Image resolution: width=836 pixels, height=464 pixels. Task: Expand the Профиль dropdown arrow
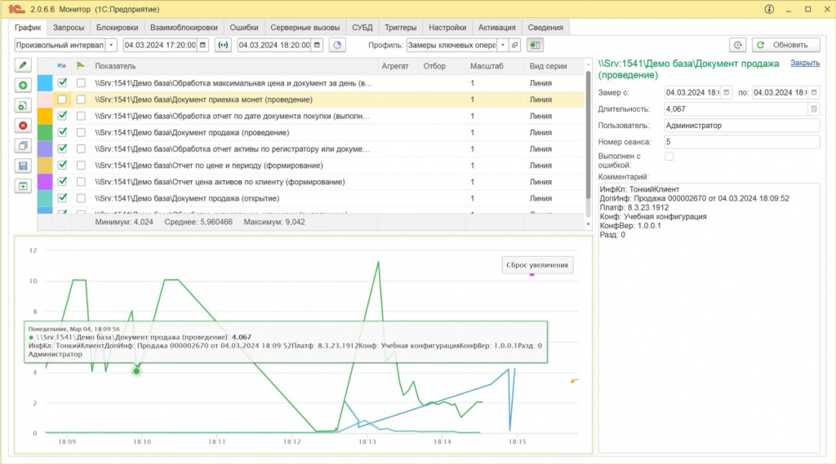pos(502,46)
